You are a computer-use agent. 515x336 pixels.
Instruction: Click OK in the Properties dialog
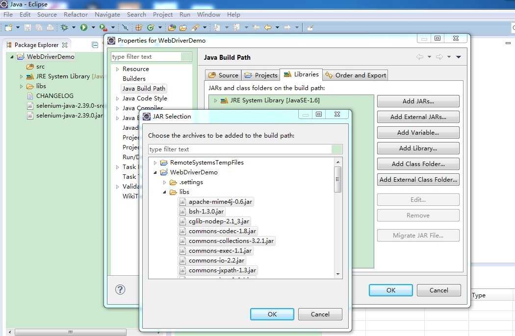(x=391, y=290)
